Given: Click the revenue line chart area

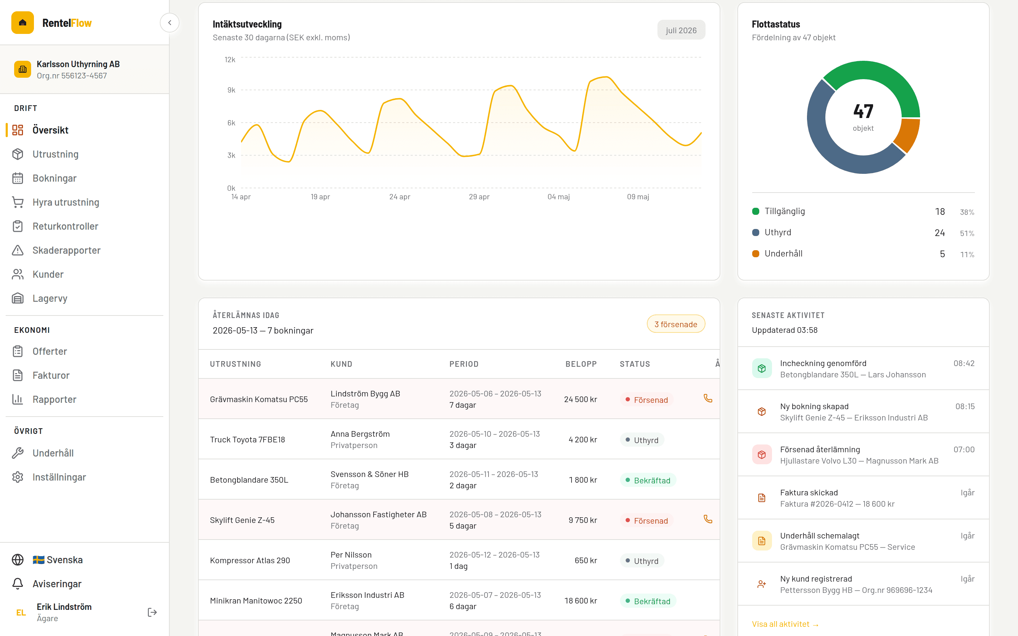Looking at the screenshot, I should point(471,123).
